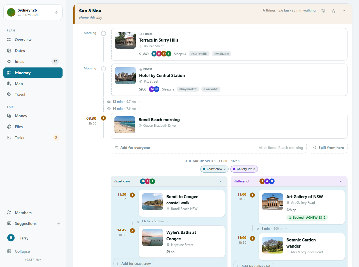Viewport: 359px width, 267px height.
Task: Go to the Dates section
Action: tap(33, 51)
